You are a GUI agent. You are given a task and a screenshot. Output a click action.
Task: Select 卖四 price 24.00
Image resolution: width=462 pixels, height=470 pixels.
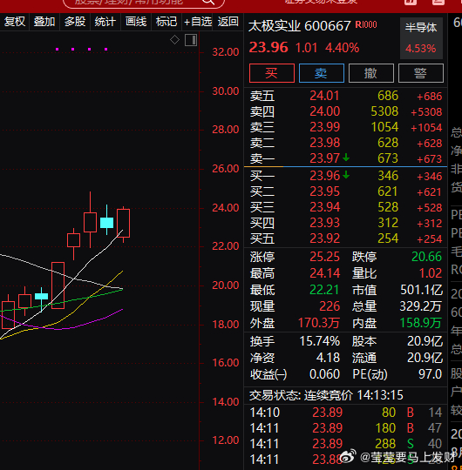[324, 111]
